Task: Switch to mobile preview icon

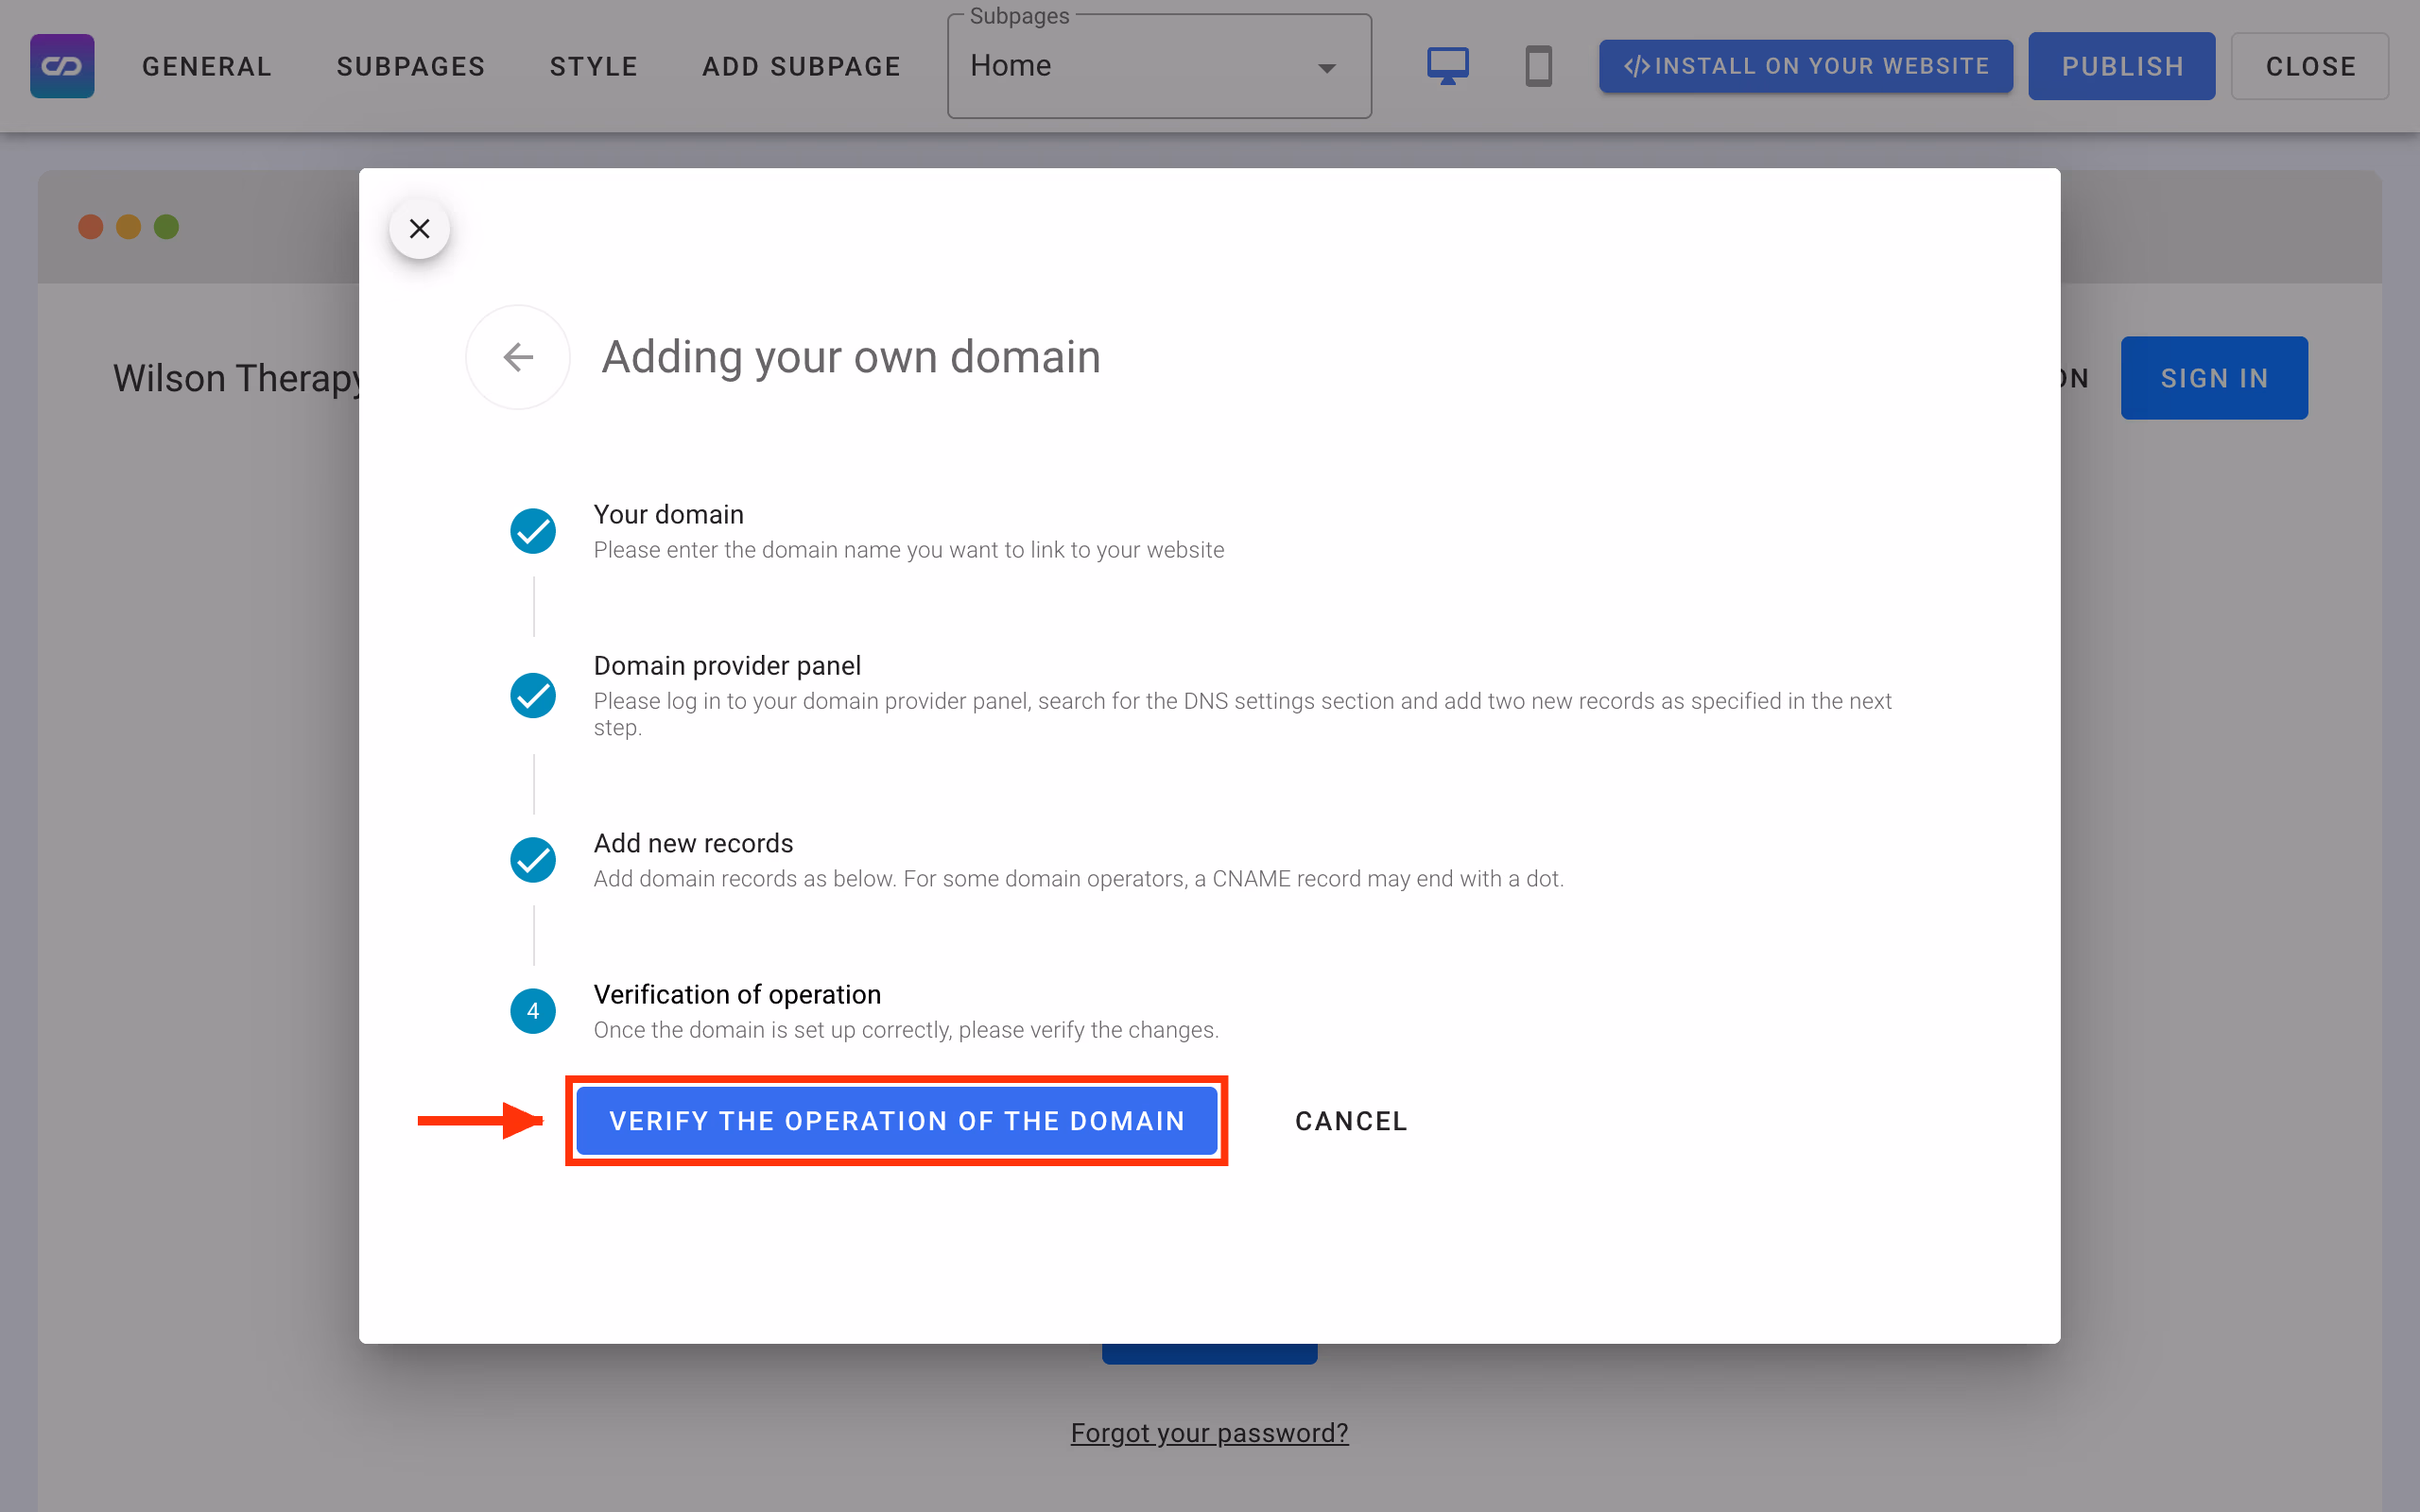Action: coord(1538,66)
